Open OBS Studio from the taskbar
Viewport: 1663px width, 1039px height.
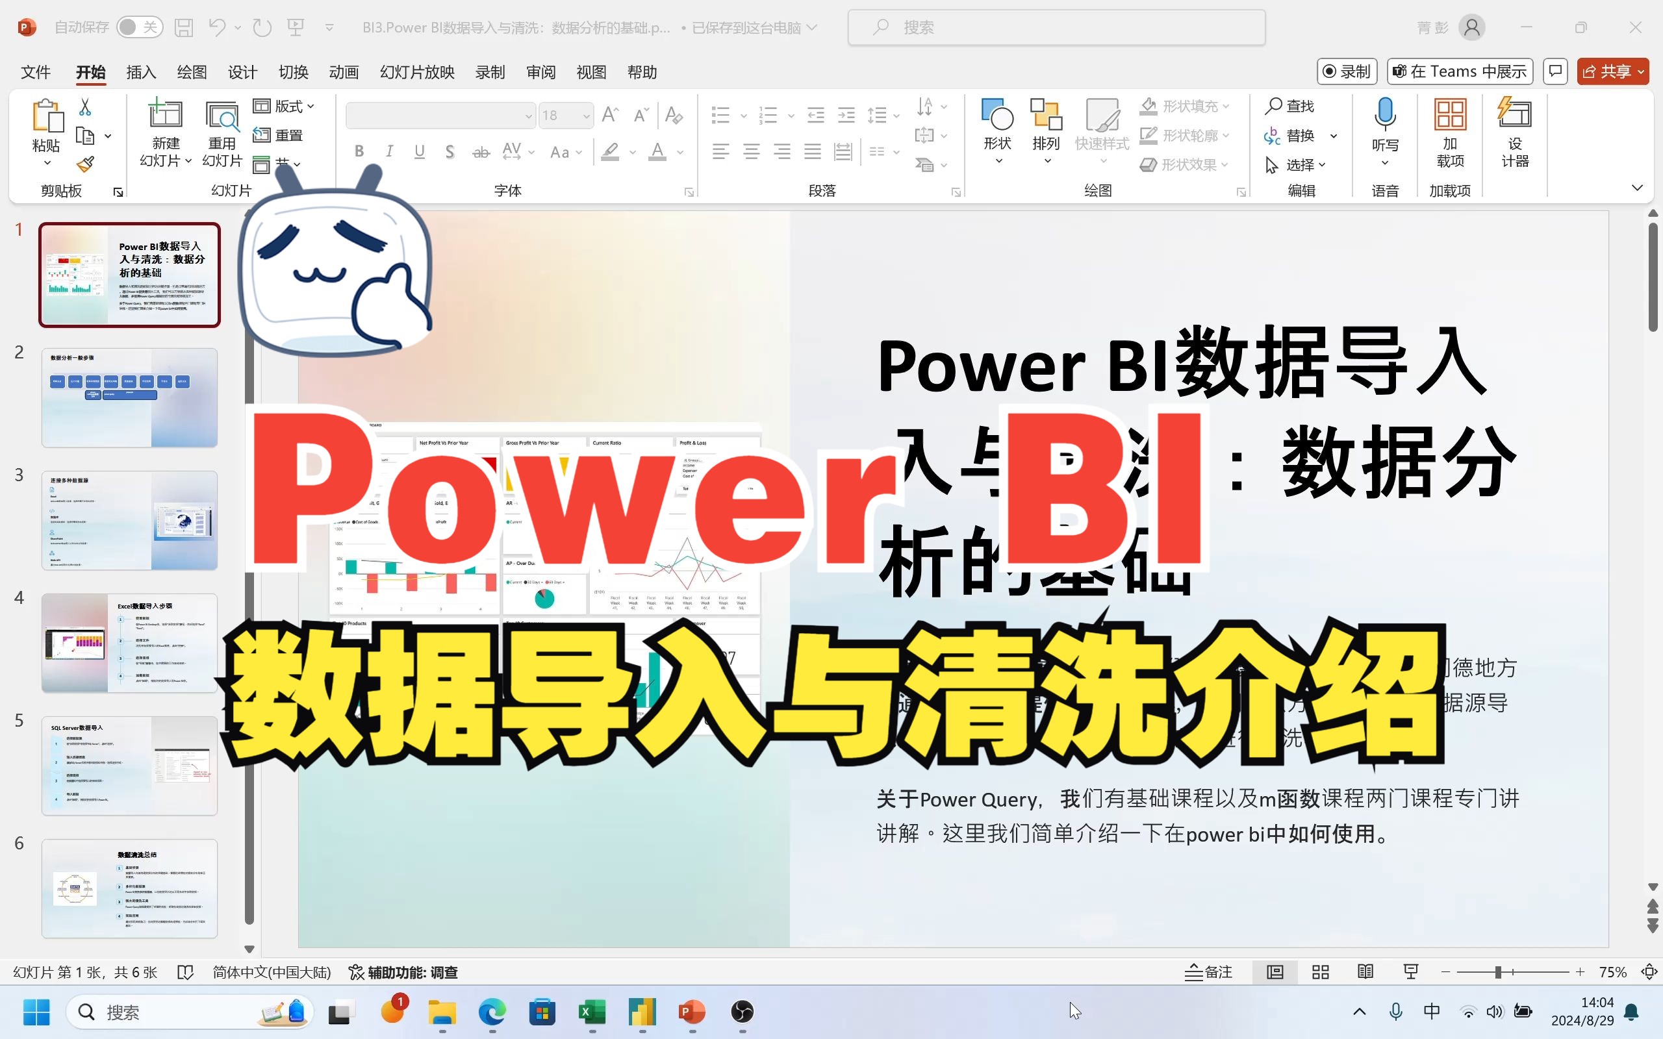[741, 1012]
